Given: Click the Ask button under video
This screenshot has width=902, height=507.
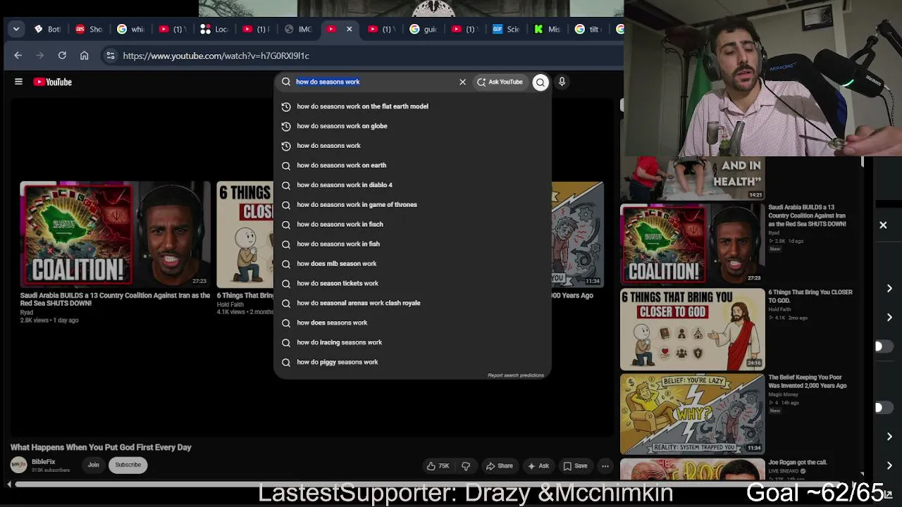Looking at the screenshot, I should [x=538, y=465].
